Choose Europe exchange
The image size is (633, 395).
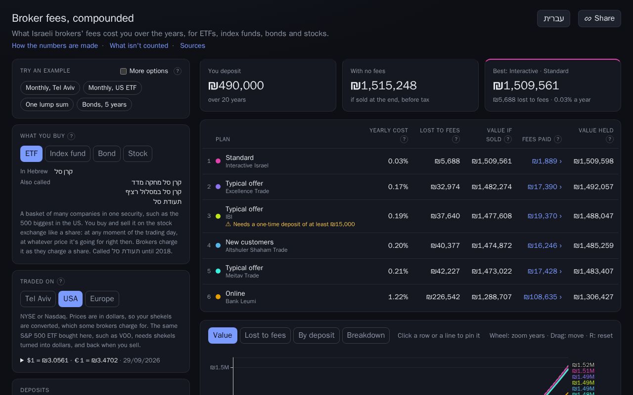tap(102, 299)
